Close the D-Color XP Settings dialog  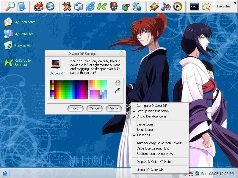pyautogui.click(x=121, y=53)
